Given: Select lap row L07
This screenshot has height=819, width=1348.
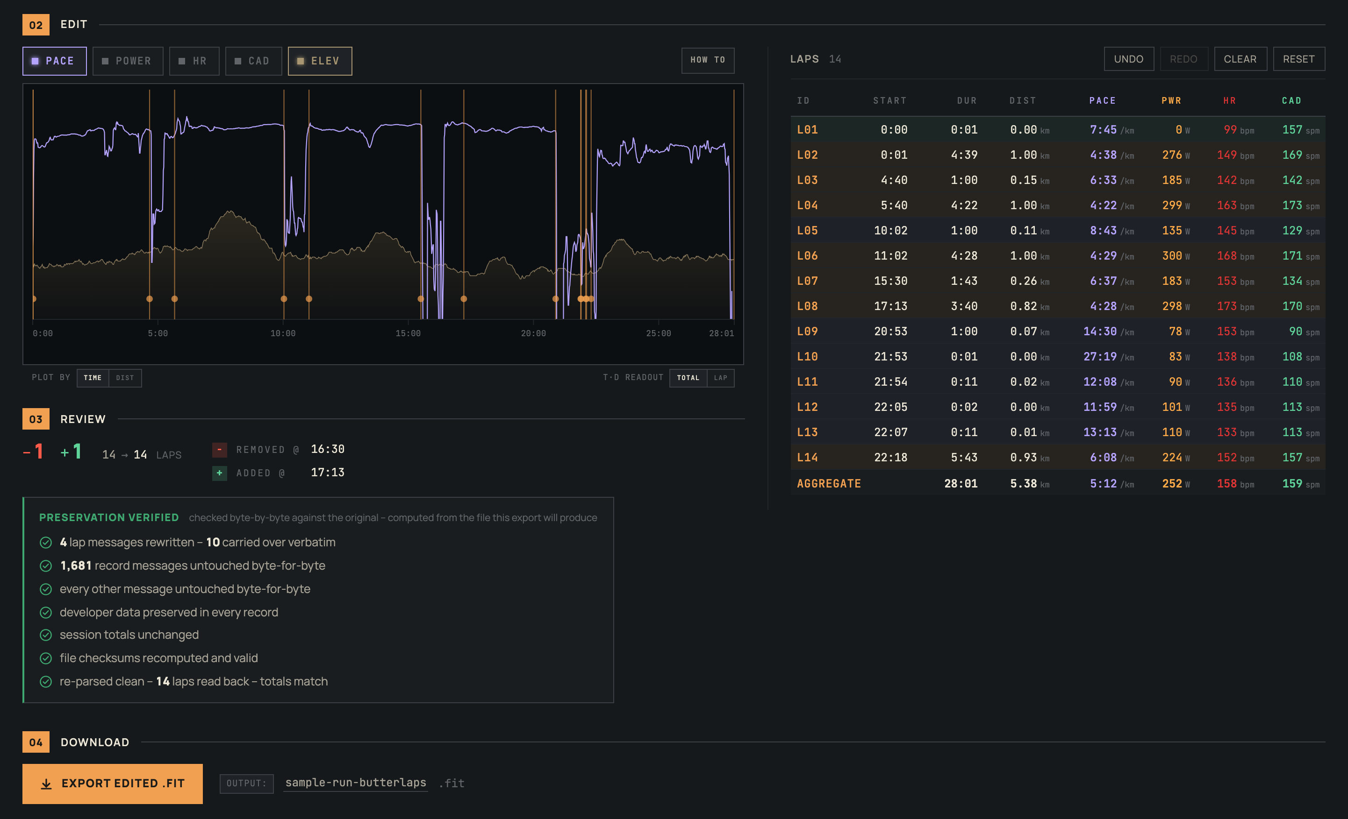Looking at the screenshot, I should coord(1057,280).
